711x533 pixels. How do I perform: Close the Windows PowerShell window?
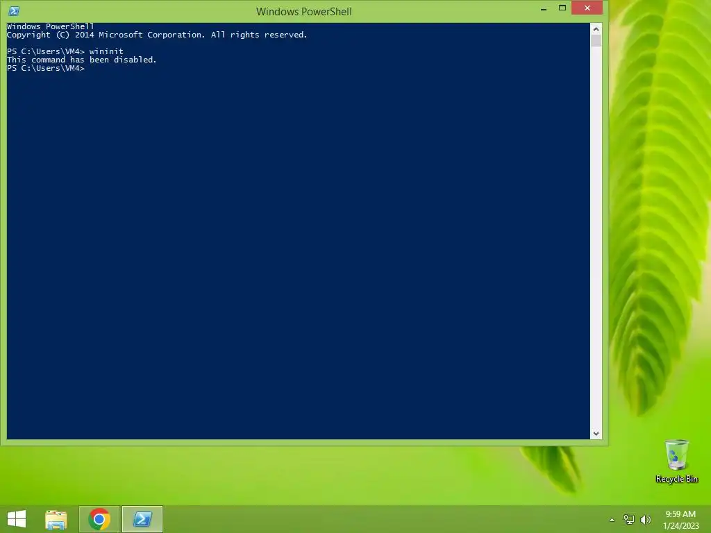pos(587,8)
